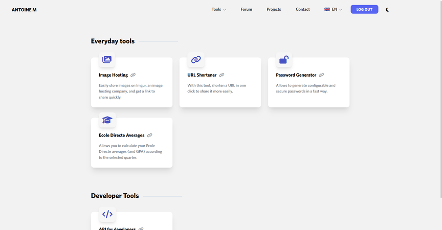Image resolution: width=442 pixels, height=230 pixels.
Task: Open the Password Generator card title
Action: [296, 75]
